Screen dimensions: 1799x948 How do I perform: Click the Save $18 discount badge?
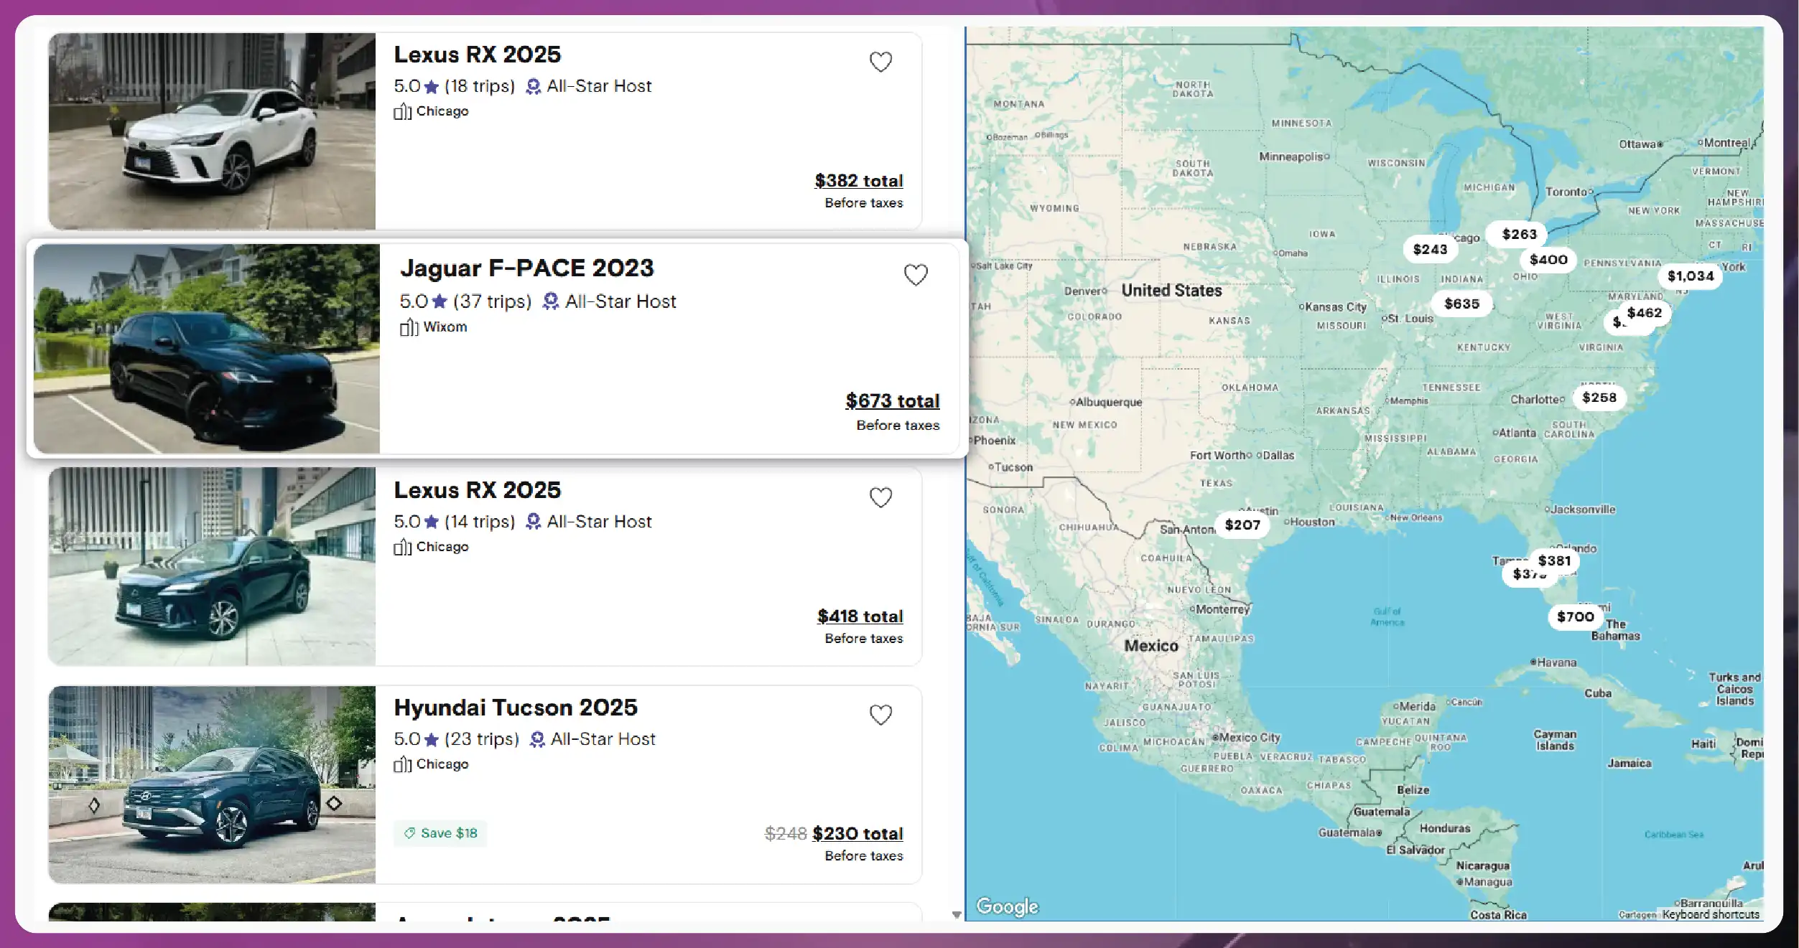pos(440,833)
